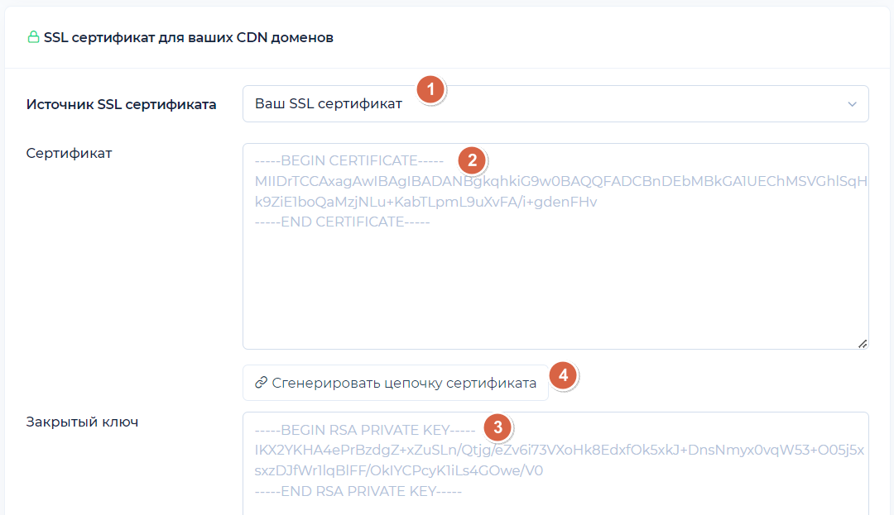Click the "SSL сертификат для ваших CDN доменов" heading
The height and width of the screenshot is (515, 894).
pyautogui.click(x=188, y=37)
